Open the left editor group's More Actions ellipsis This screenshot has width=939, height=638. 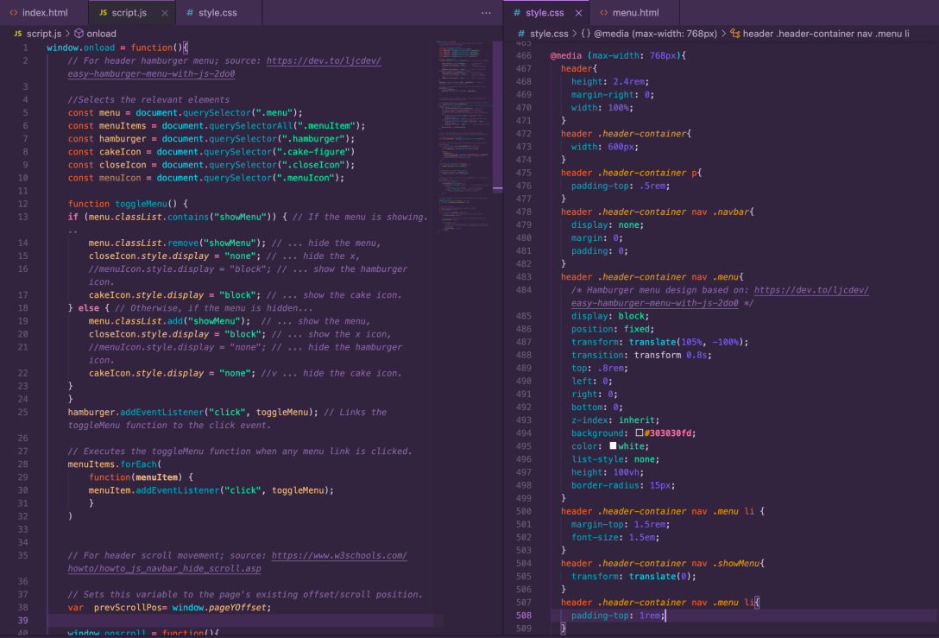coord(486,13)
